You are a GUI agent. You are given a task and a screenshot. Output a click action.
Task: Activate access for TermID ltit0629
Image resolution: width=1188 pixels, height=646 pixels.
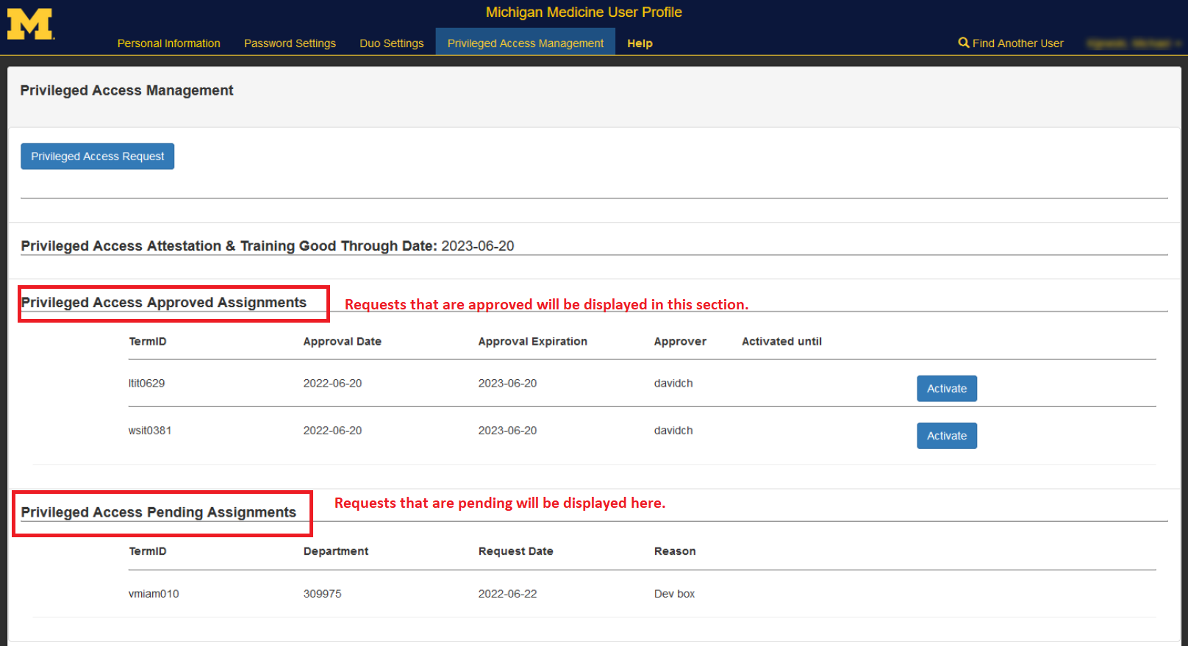pos(946,389)
